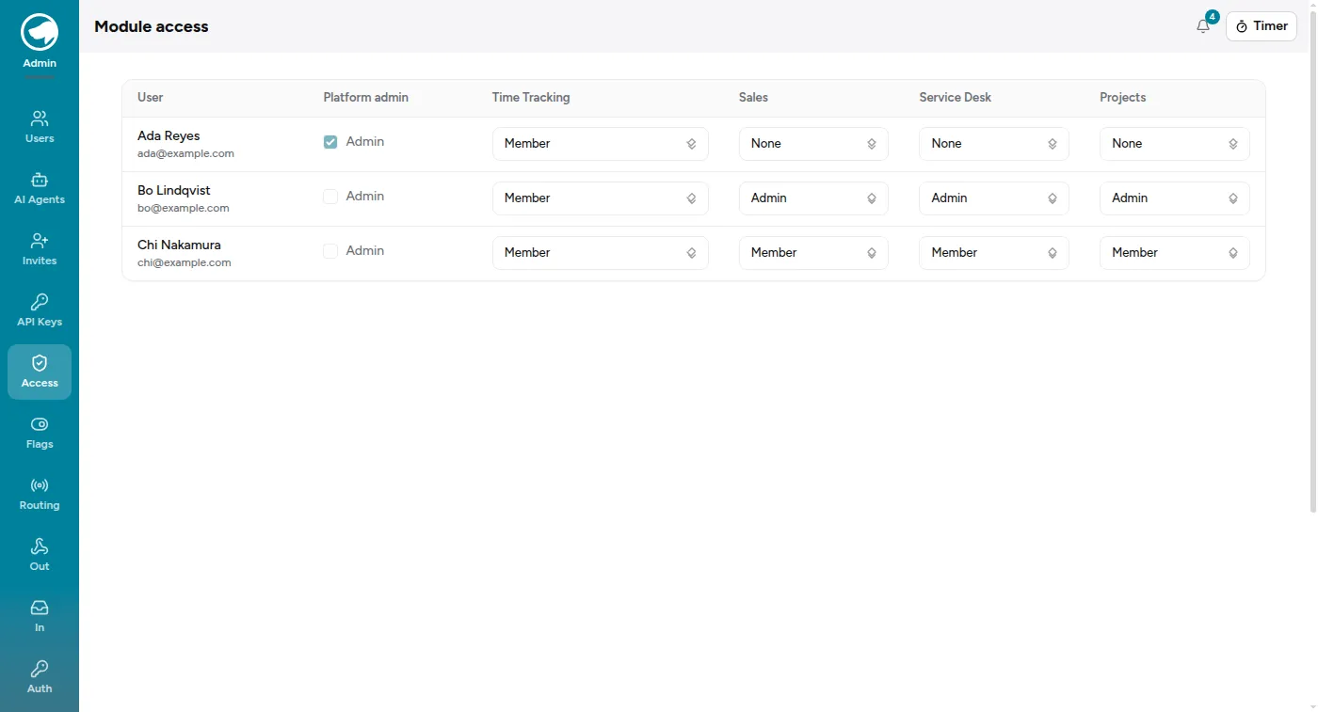The image size is (1318, 712).
Task: Click the email ada@example.com
Action: (x=185, y=153)
